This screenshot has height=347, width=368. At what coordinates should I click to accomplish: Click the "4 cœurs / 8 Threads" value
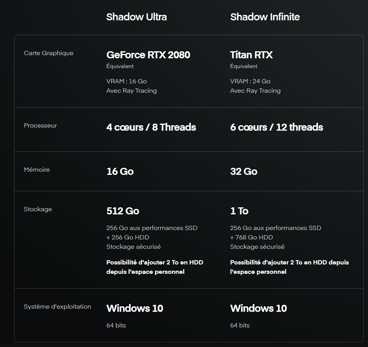coord(151,127)
